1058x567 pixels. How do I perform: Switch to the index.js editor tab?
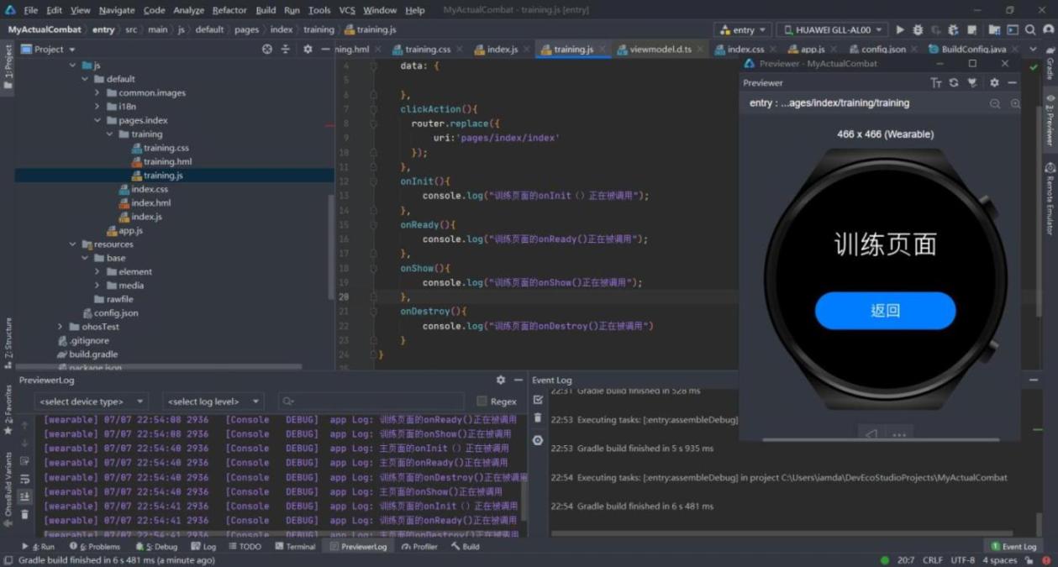502,50
